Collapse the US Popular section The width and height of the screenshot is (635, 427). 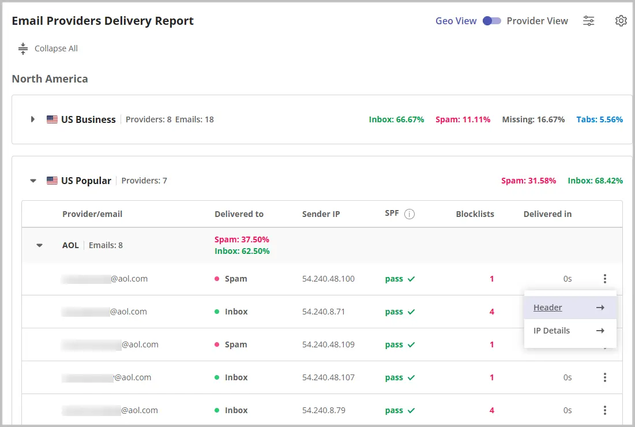click(33, 181)
